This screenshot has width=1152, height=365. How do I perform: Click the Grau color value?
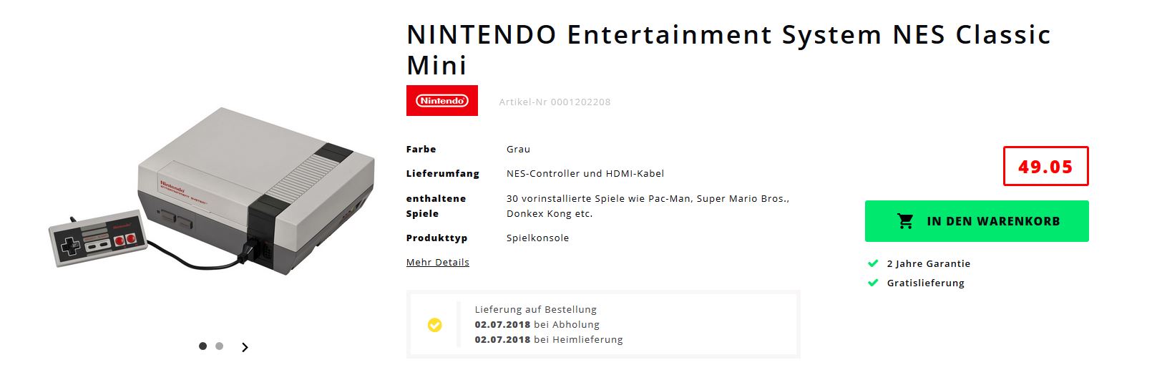(518, 150)
